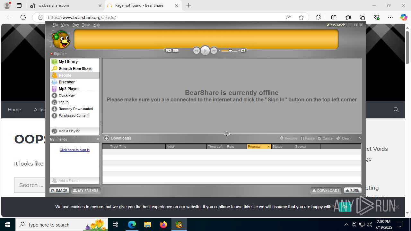The height and width of the screenshot is (231, 411).
Task: Switch BearShare to Mini Mode
Action: coord(336,25)
